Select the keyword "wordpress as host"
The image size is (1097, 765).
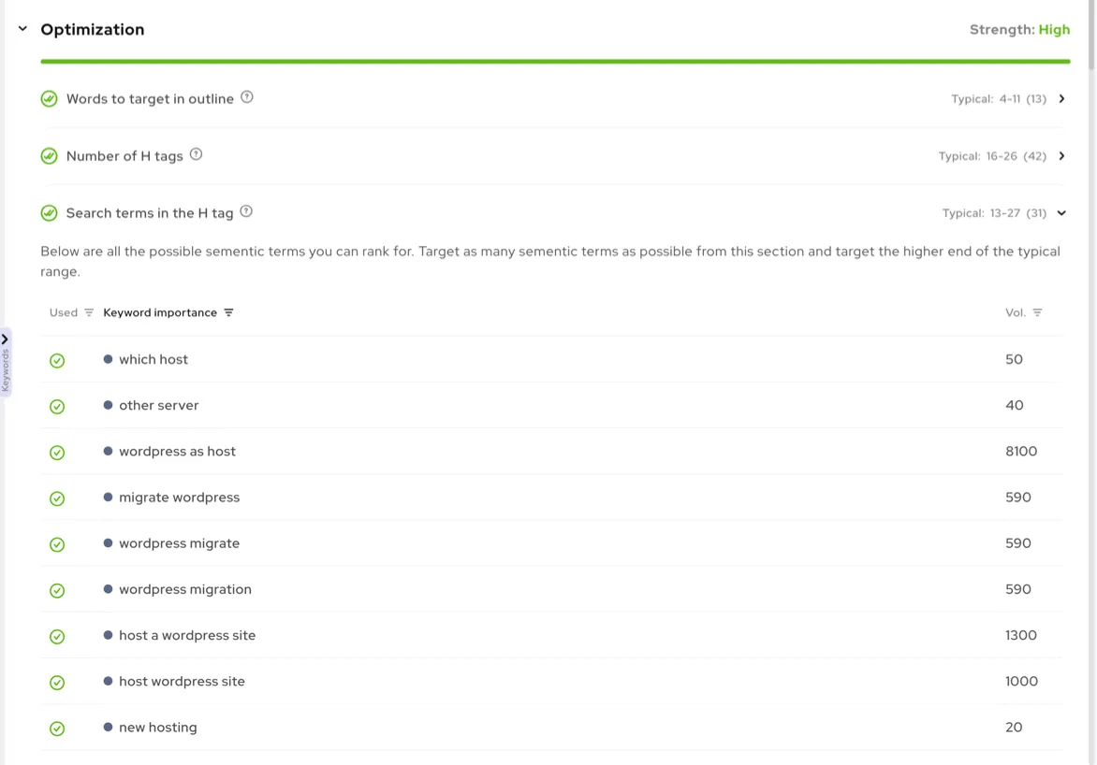[x=177, y=451]
